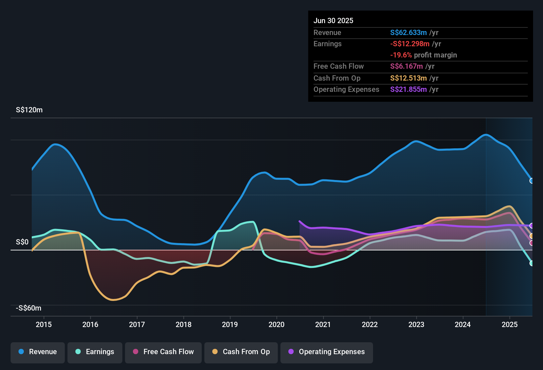Click the Free Cash Flow endpoint marker
This screenshot has width=543, height=370.
(x=531, y=242)
